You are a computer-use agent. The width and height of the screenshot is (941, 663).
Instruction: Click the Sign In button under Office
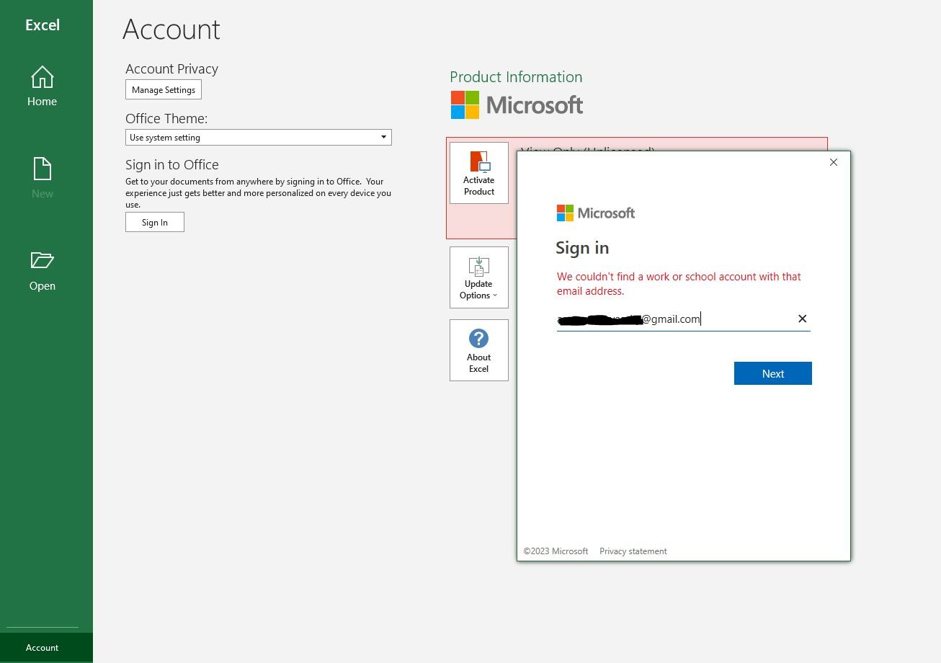[x=155, y=222]
